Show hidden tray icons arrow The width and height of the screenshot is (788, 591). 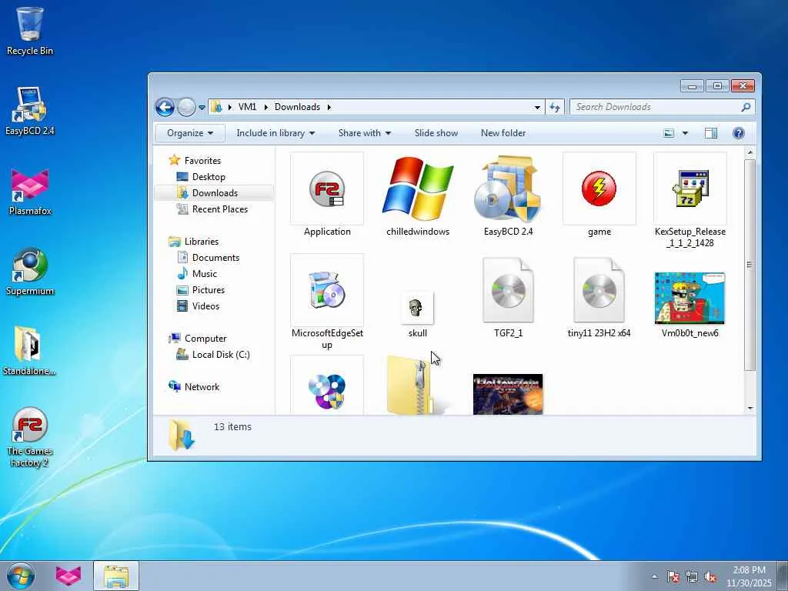click(654, 577)
